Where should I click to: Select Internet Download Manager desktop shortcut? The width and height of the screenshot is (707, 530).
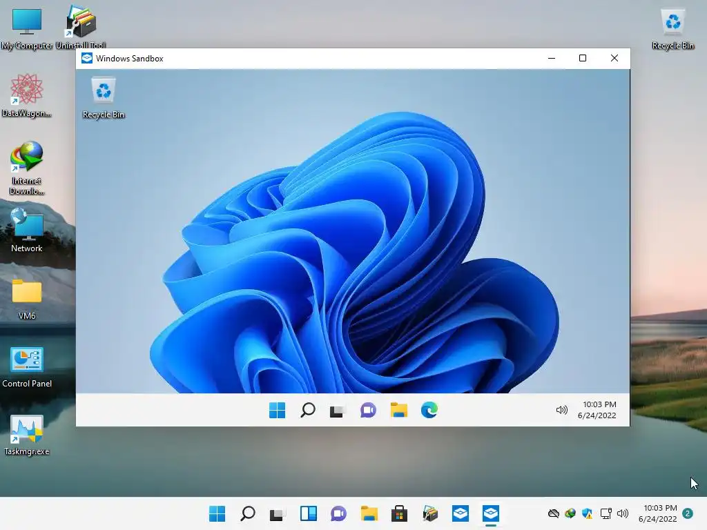pos(27,168)
